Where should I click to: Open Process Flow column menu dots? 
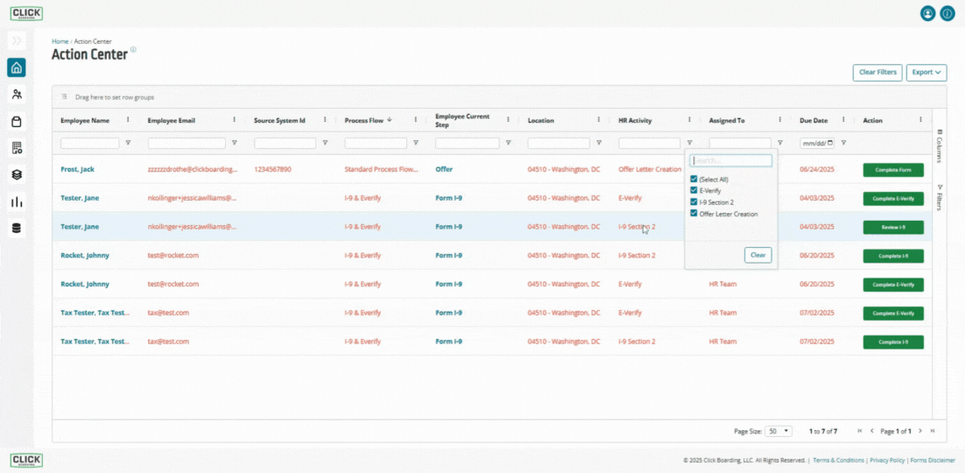tap(415, 120)
